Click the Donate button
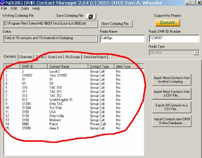This screenshot has width=202, height=158. coord(168,23)
